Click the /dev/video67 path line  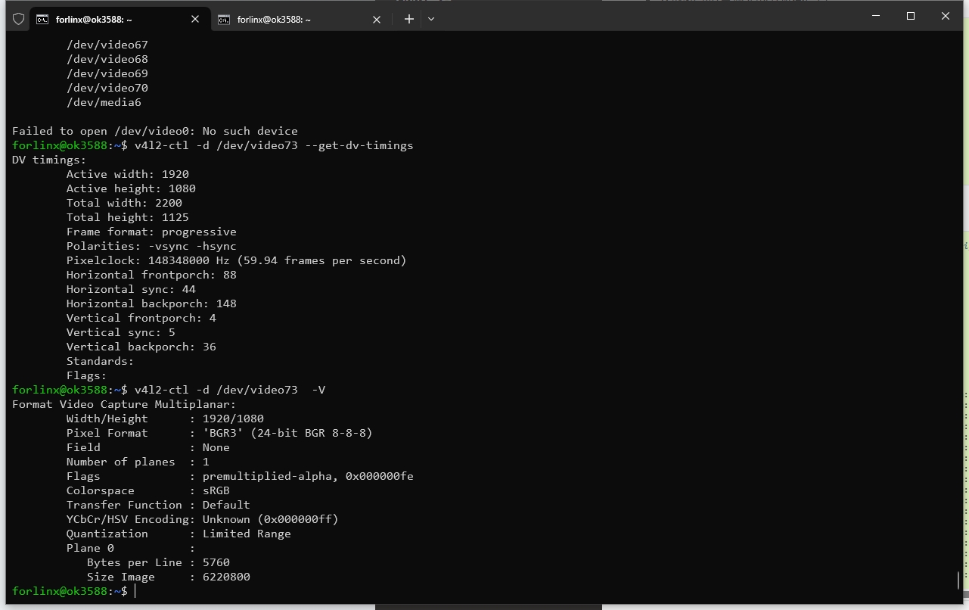[107, 45]
